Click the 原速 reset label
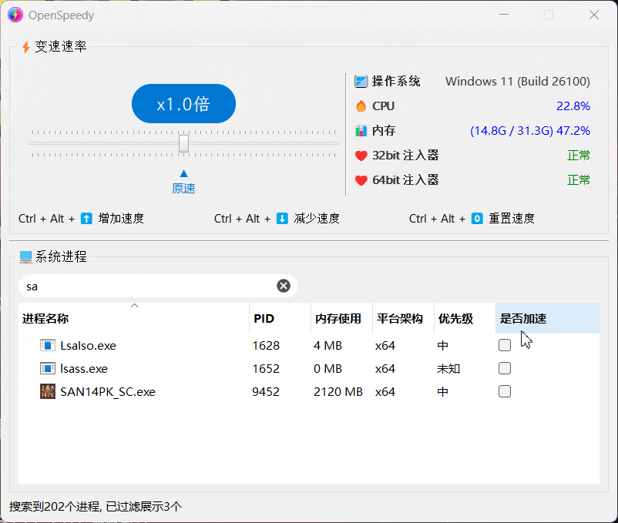Viewport: 618px width, 523px height. 183,187
